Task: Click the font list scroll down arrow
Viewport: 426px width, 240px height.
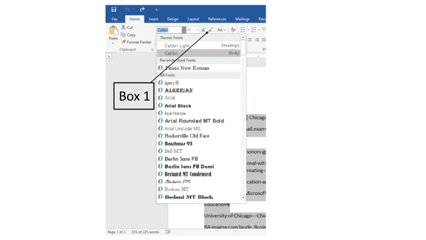Action: pos(243,198)
